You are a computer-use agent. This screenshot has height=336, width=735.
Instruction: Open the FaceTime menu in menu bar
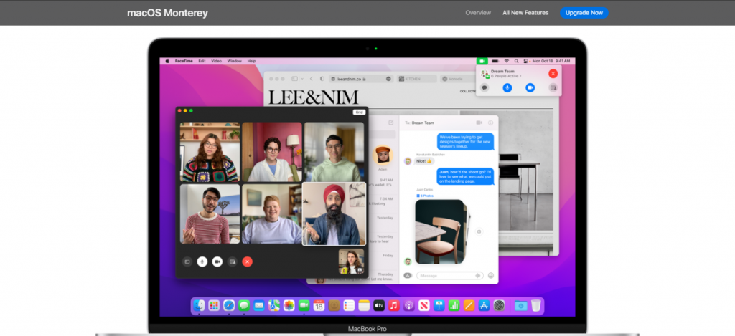coord(184,61)
